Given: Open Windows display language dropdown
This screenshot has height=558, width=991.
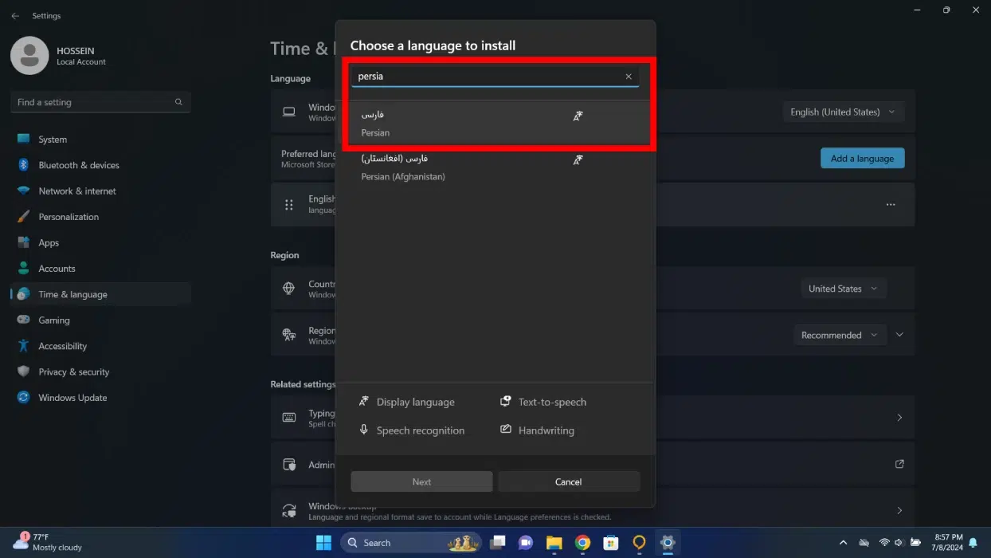Looking at the screenshot, I should click(x=843, y=112).
